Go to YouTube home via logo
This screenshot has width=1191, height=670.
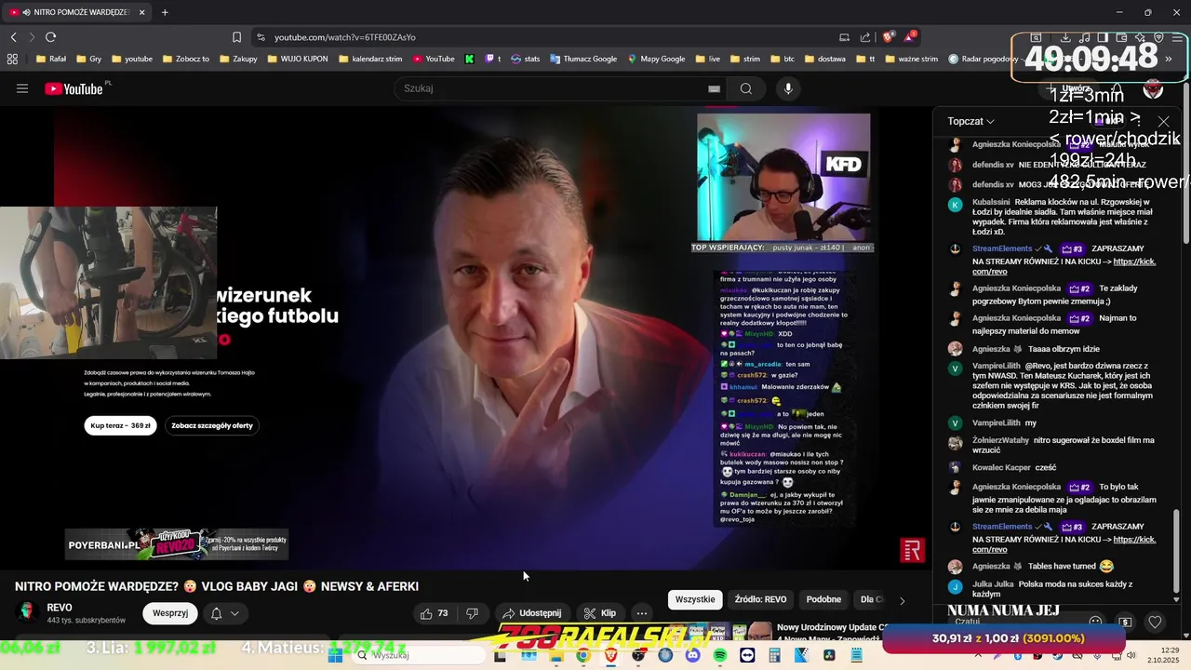click(74, 88)
